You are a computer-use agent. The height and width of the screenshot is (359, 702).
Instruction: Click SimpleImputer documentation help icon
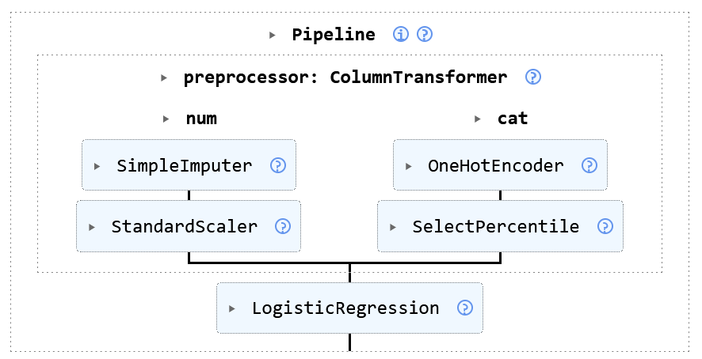[x=278, y=165]
